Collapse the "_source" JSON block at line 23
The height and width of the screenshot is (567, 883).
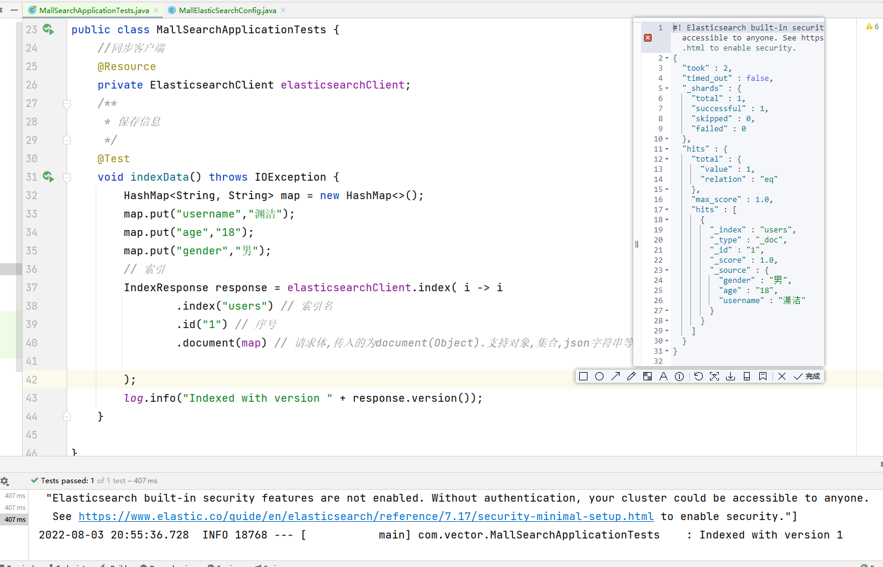click(667, 270)
